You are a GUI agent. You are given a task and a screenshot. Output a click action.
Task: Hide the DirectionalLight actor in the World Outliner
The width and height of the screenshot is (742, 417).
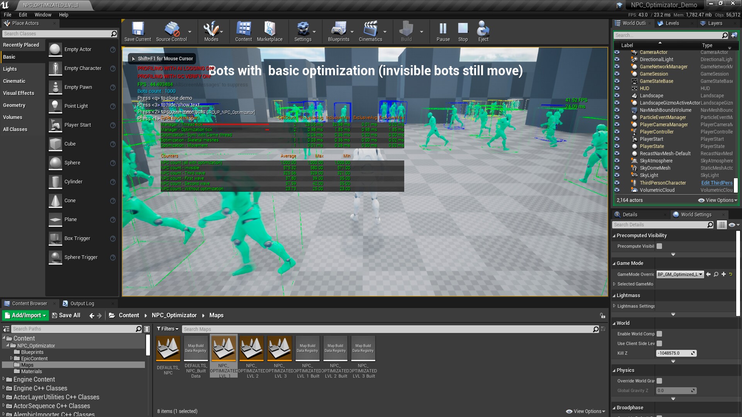[x=617, y=59]
